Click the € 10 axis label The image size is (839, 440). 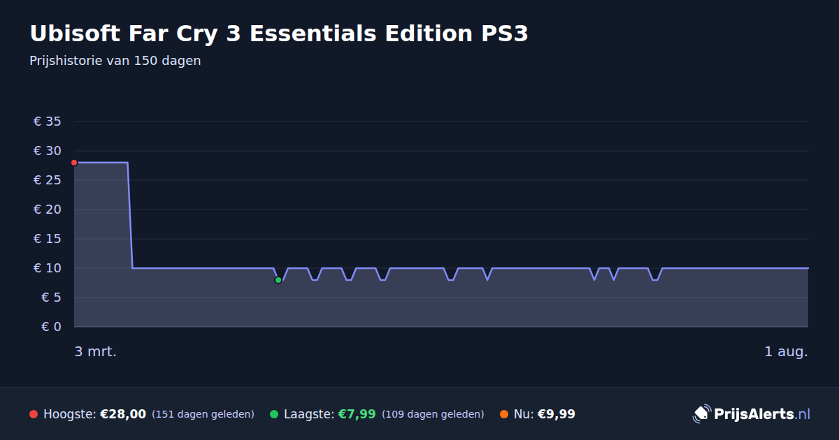[x=48, y=268]
